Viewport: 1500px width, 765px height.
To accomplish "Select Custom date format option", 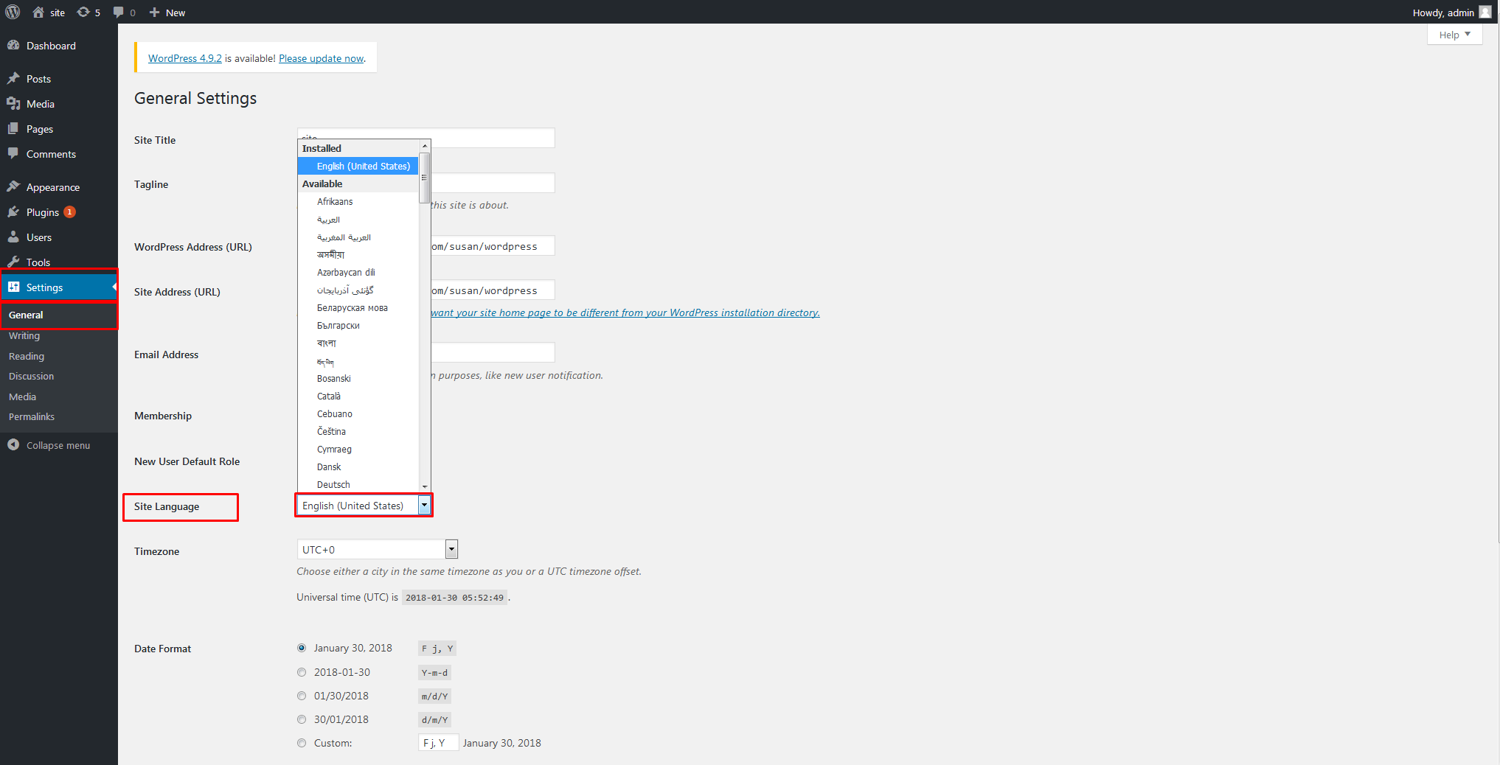I will click(x=302, y=743).
